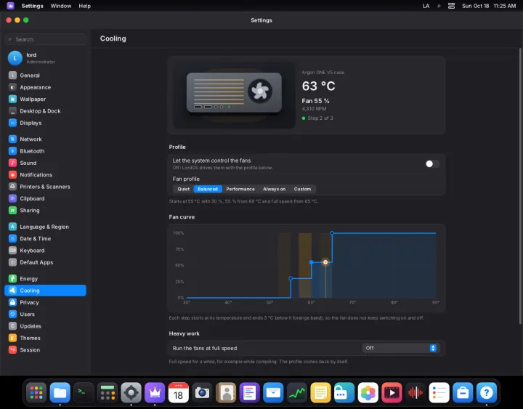Launch Terminal from the dock

tap(84, 392)
